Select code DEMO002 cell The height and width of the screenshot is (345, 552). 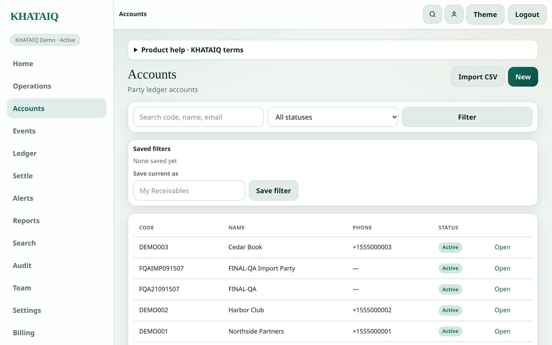(154, 310)
